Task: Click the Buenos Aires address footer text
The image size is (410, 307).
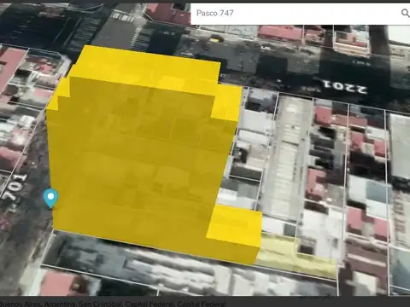Action: pyautogui.click(x=113, y=304)
